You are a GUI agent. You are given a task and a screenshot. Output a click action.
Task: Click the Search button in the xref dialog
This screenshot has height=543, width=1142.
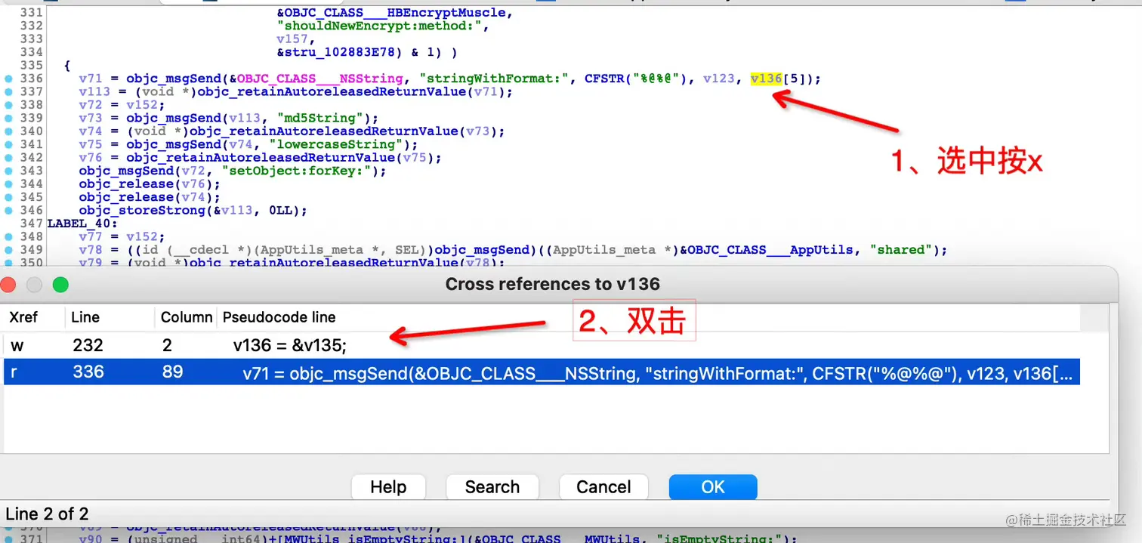pyautogui.click(x=492, y=487)
